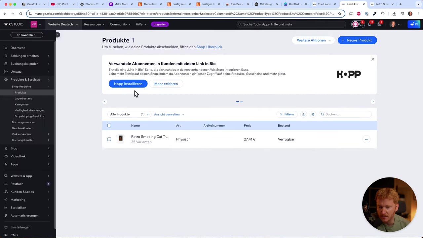The height and width of the screenshot is (238, 423).
Task: Open the column customization icon
Action: (x=313, y=114)
